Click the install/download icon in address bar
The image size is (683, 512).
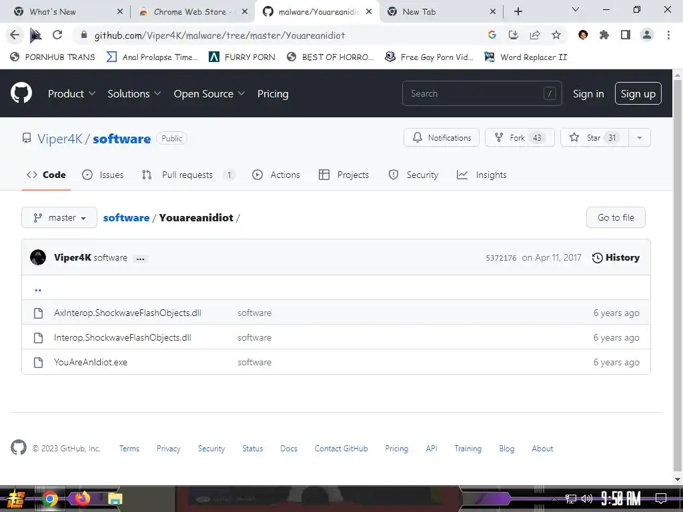pyautogui.click(x=513, y=35)
